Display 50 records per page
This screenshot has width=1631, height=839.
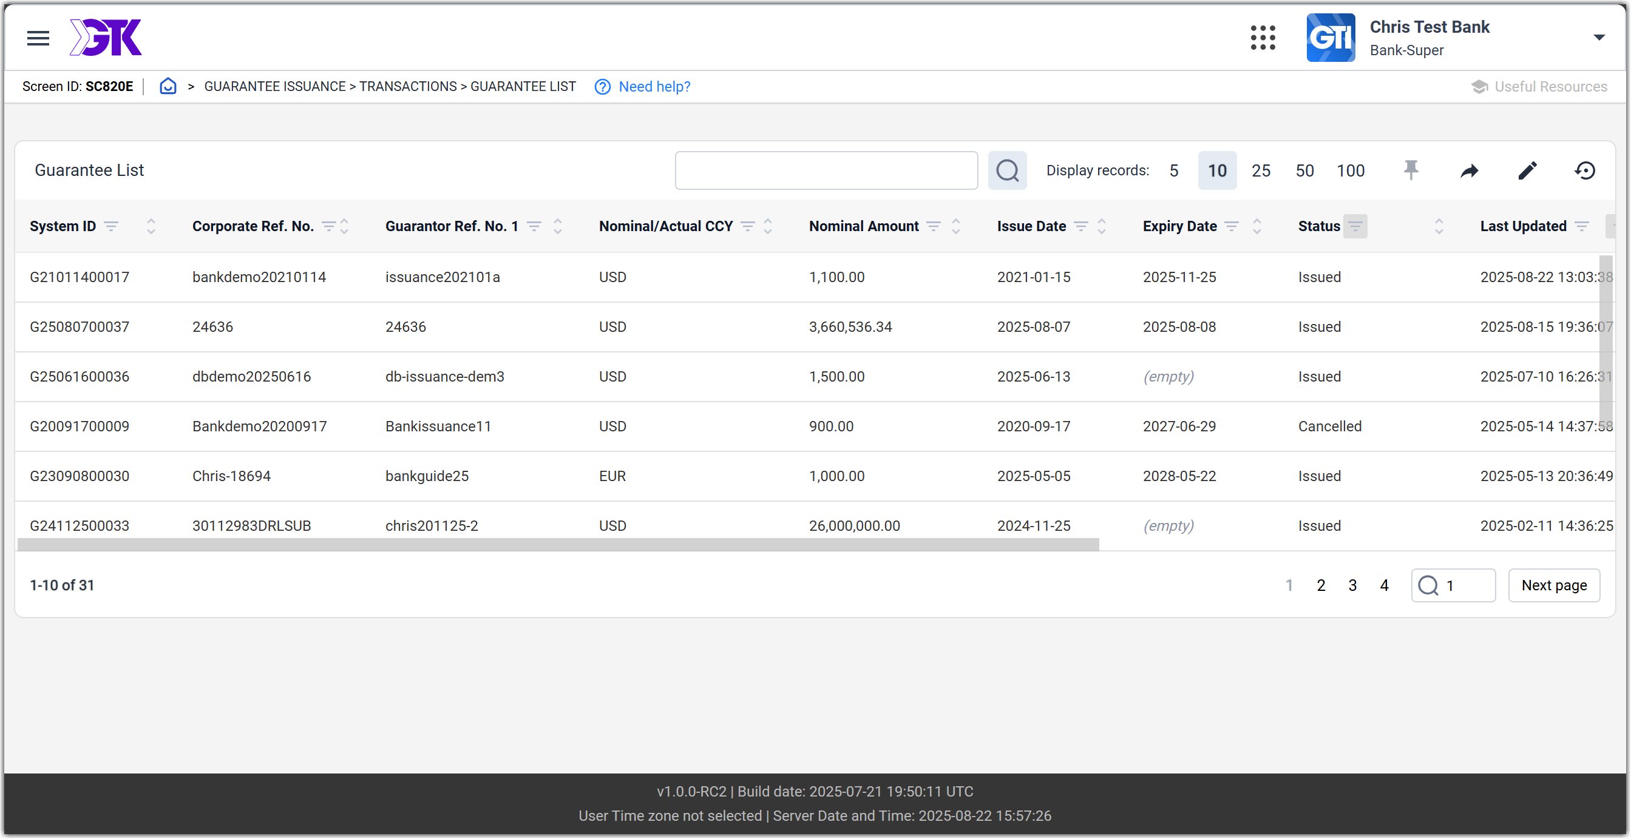tap(1304, 171)
